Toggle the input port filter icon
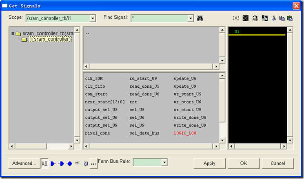 (53, 164)
